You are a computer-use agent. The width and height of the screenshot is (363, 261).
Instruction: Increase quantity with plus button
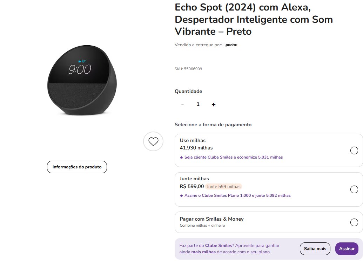coord(214,105)
